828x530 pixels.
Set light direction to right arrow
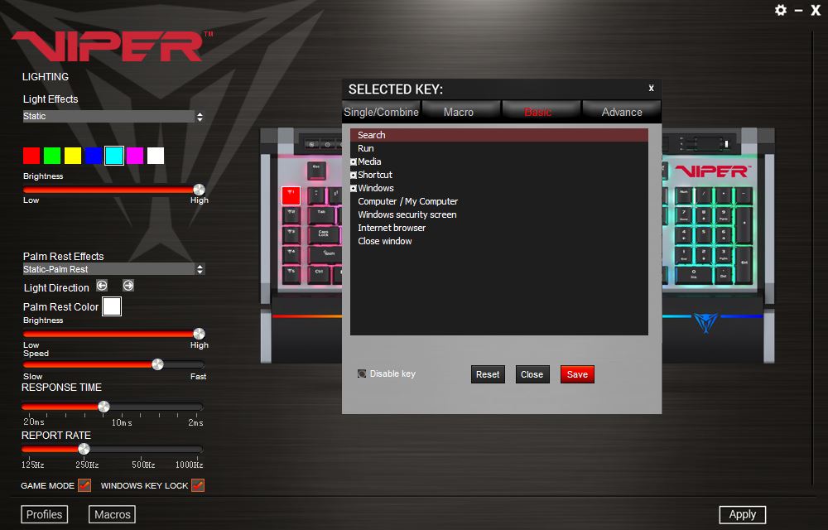click(x=128, y=286)
